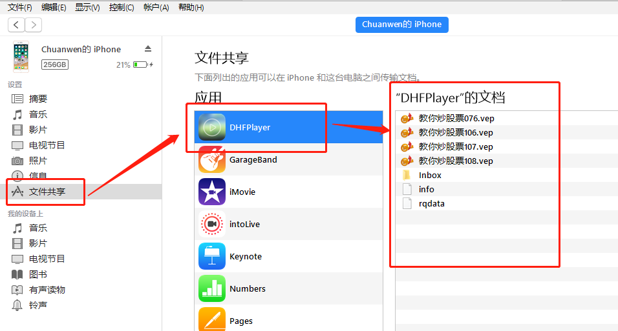This screenshot has height=331, width=618.
Task: Open the 帐户(A) menu
Action: coord(156,7)
